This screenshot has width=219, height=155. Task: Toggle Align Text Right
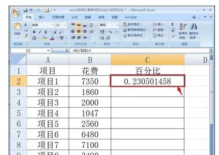click(85, 31)
